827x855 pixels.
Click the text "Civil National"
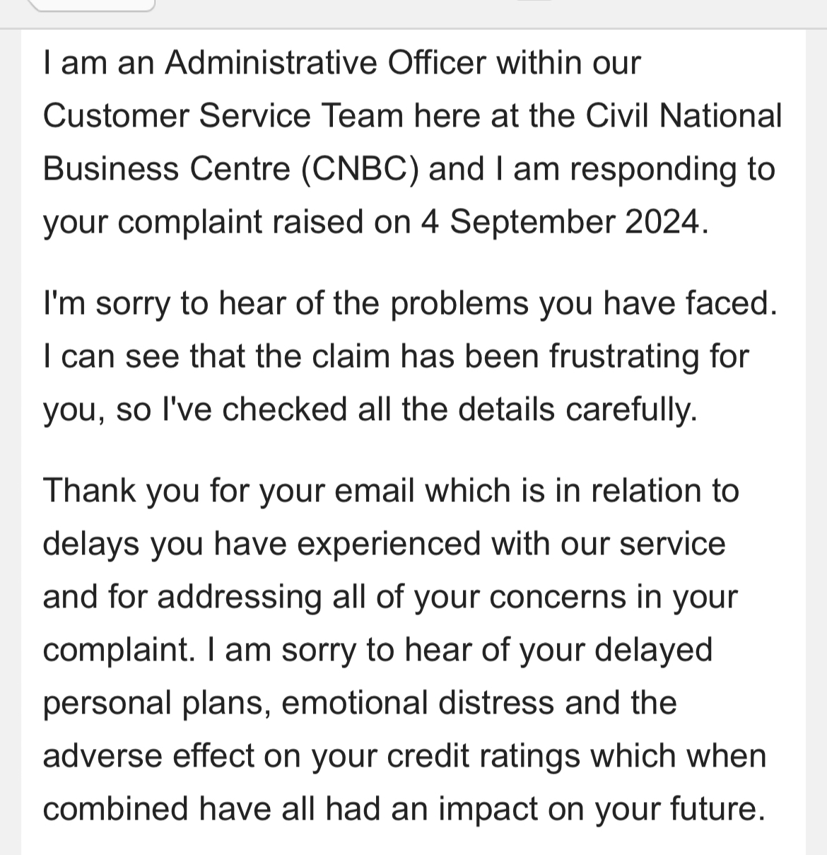tap(684, 116)
